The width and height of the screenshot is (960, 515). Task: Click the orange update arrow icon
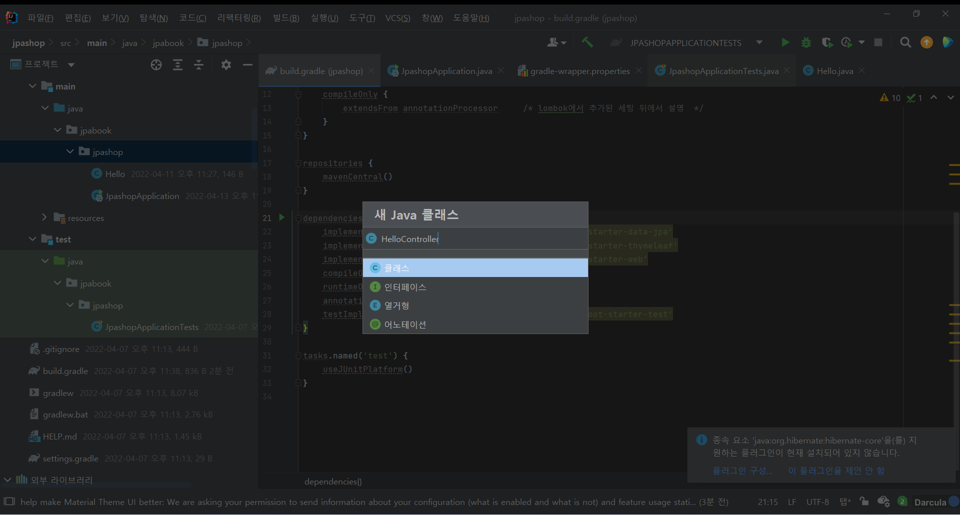coord(926,42)
